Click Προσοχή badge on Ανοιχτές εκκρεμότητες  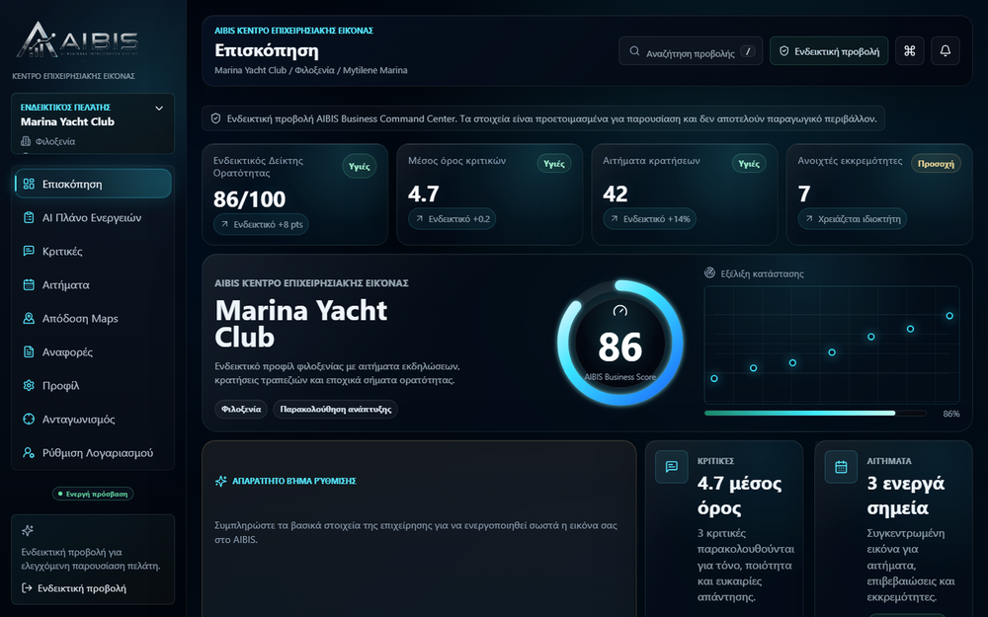[936, 164]
